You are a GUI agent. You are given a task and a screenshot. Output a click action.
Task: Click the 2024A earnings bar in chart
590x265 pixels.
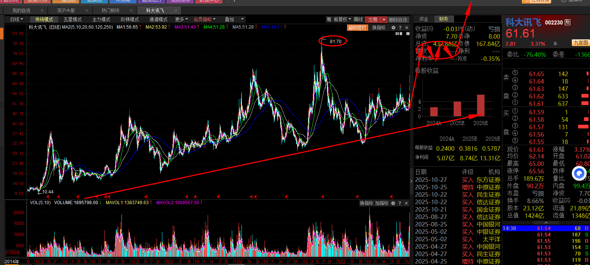(434, 112)
